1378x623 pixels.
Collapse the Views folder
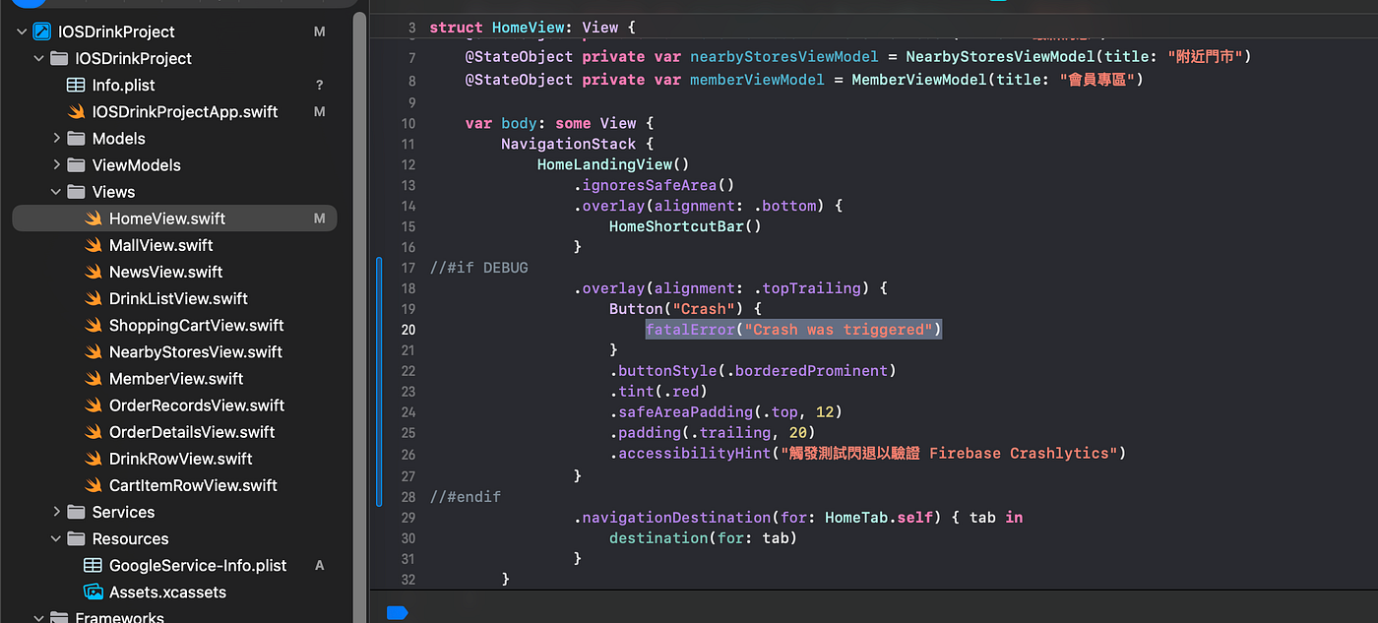[56, 192]
